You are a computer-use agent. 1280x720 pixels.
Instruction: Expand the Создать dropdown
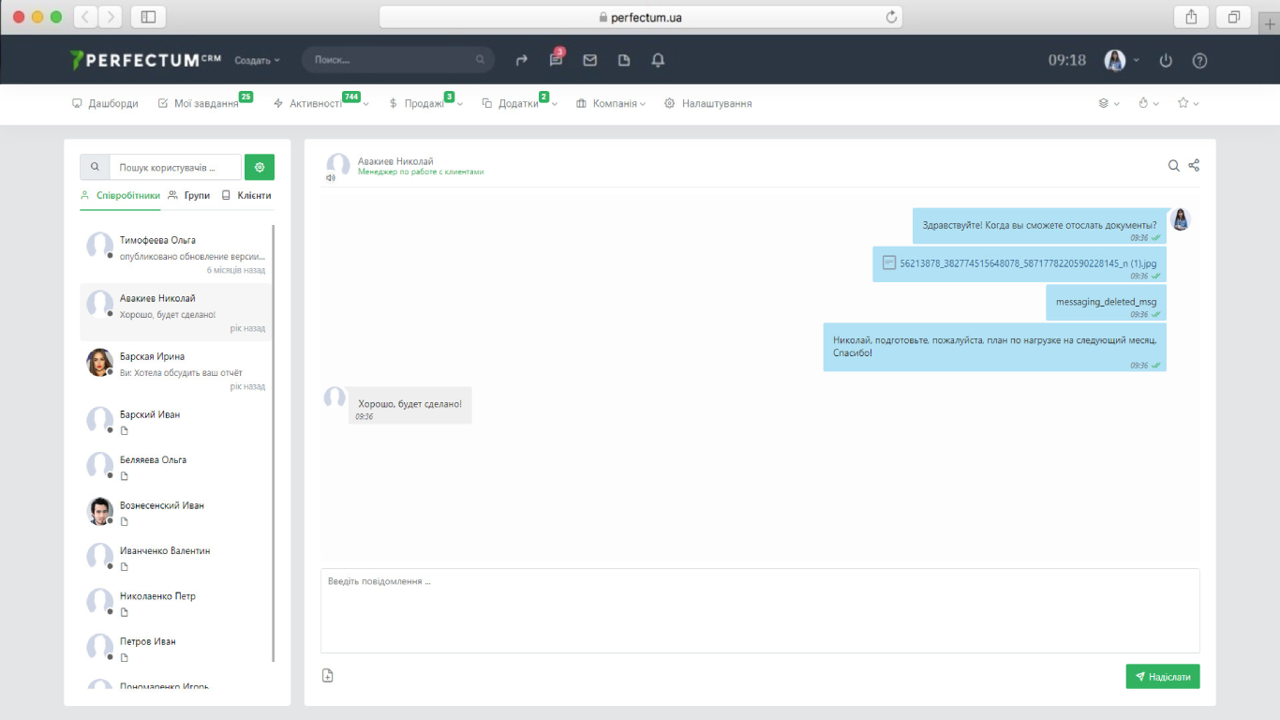coord(257,60)
